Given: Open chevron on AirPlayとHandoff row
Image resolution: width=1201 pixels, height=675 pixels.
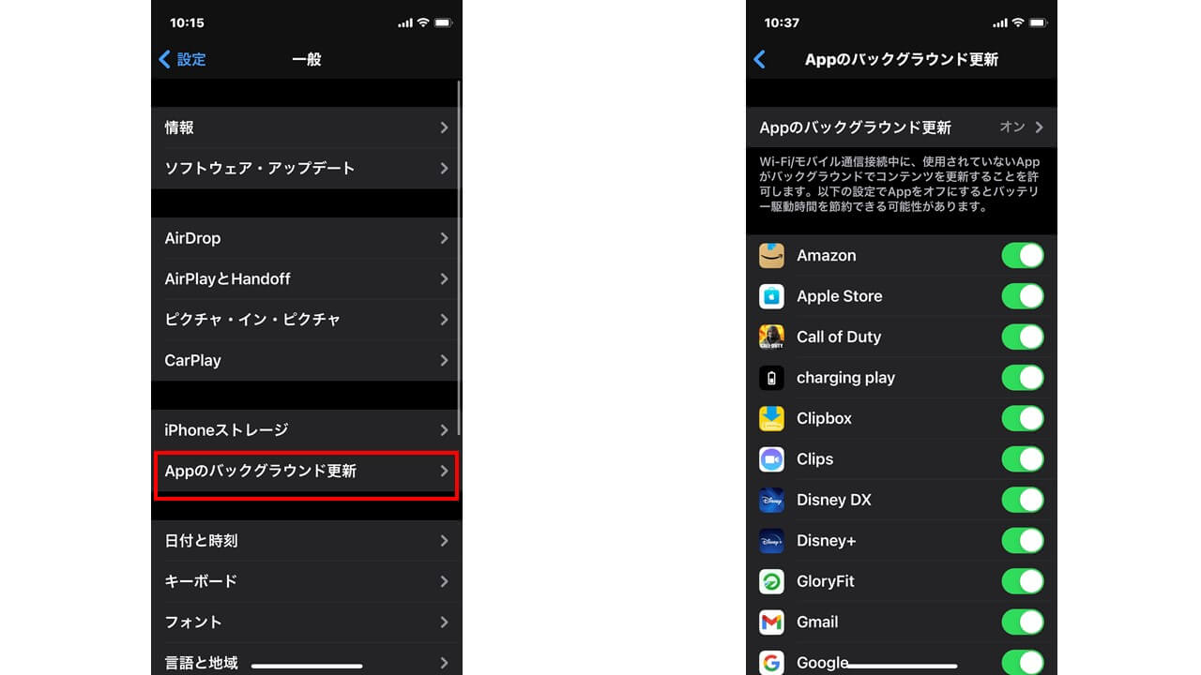Looking at the screenshot, I should click(444, 279).
